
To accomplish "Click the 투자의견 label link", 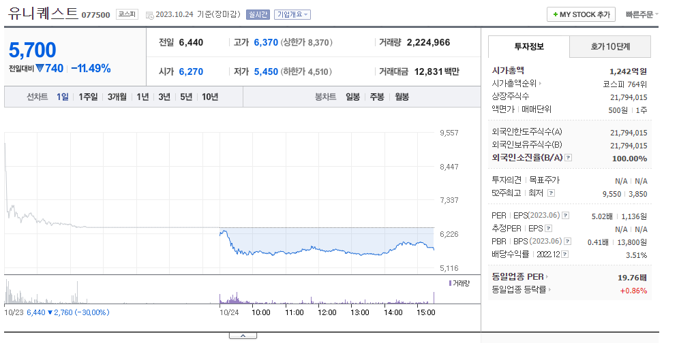I will pos(507,180).
